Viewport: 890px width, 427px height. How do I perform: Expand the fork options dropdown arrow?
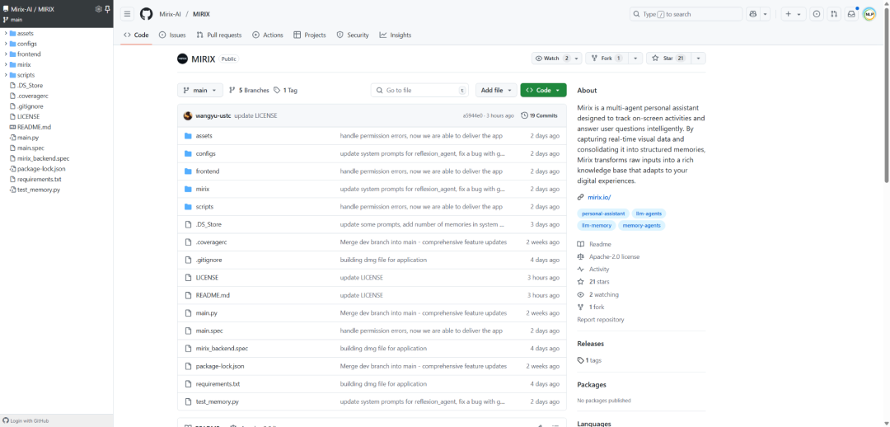(x=636, y=59)
